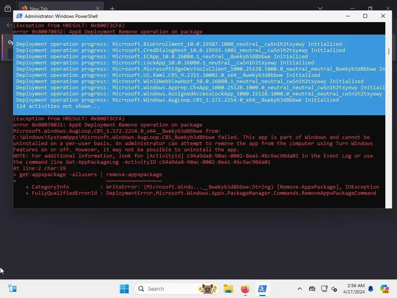This screenshot has width=397, height=298.
Task: Click the '114 activities not shown...' line
Action: coord(58,106)
